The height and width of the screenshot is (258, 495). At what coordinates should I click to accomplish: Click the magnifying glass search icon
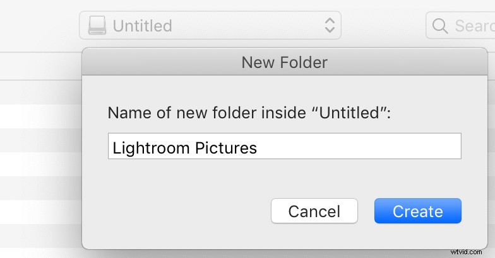tap(439, 26)
